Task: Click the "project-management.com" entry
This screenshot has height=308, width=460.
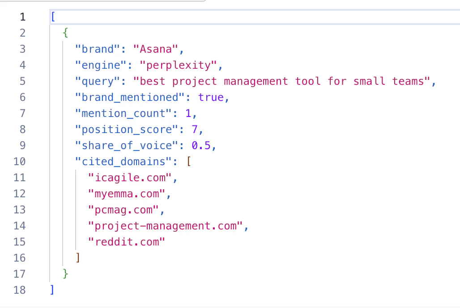Action: point(165,226)
